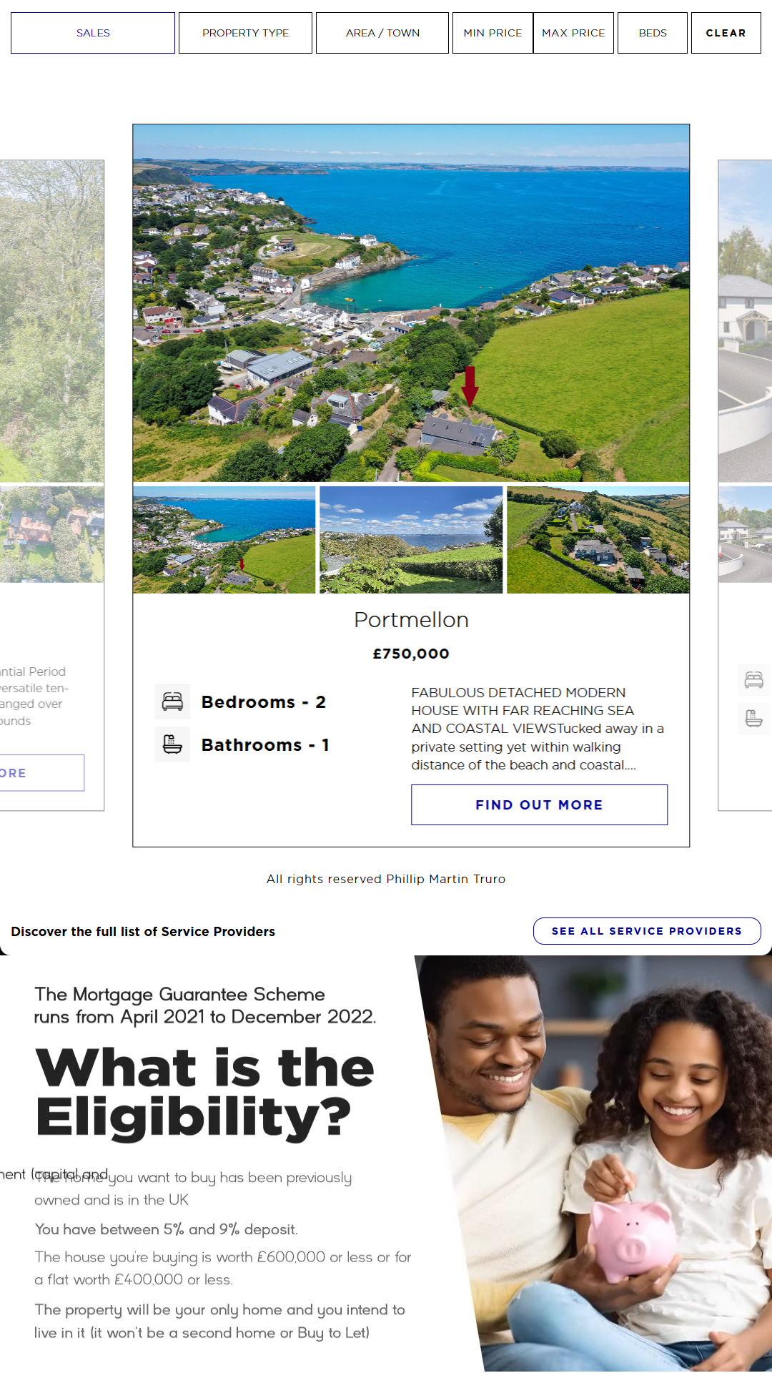The width and height of the screenshot is (772, 1373).
Task: Select the third hillside house thumbnail
Action: coord(598,540)
